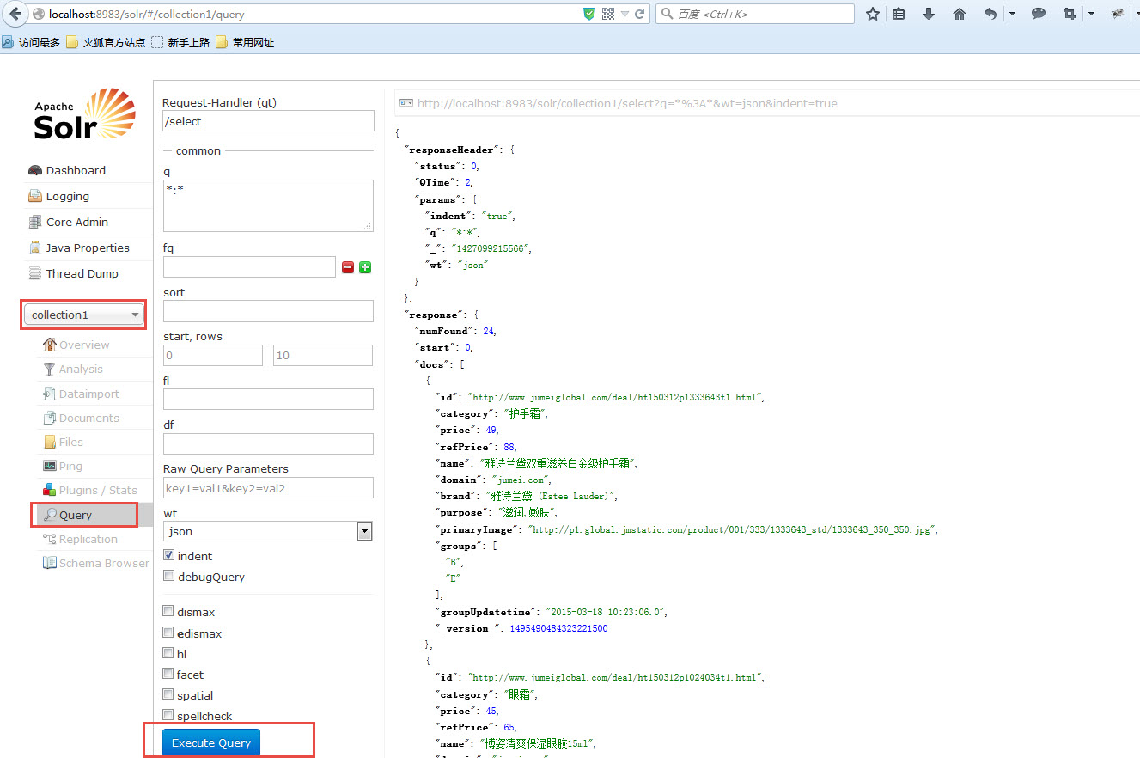Click the search magnifier in Baidu search box

click(666, 14)
